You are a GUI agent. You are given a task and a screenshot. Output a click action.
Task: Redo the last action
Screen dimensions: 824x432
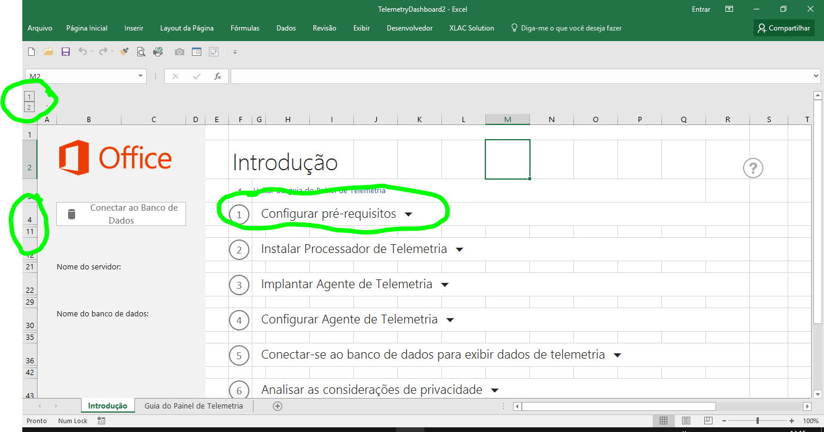pyautogui.click(x=103, y=52)
